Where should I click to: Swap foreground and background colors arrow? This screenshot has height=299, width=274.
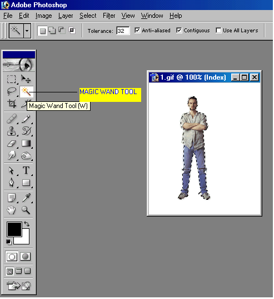[x=27, y=224]
